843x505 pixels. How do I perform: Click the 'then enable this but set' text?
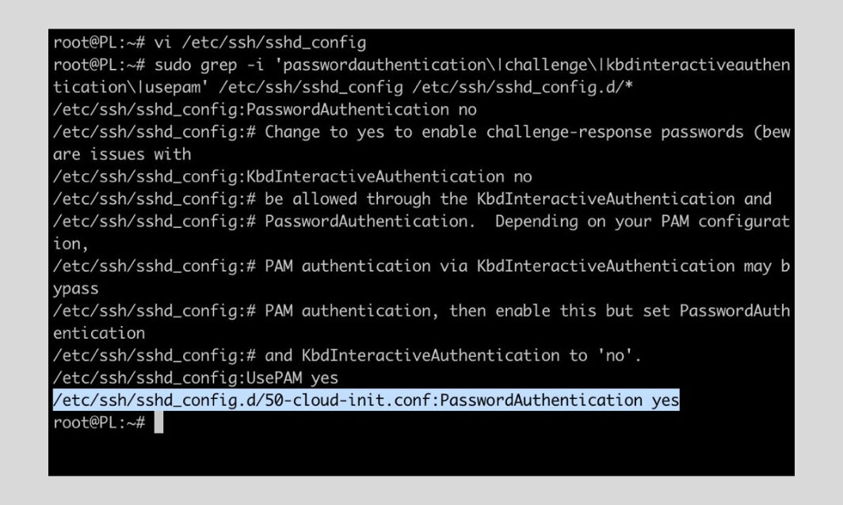point(559,311)
